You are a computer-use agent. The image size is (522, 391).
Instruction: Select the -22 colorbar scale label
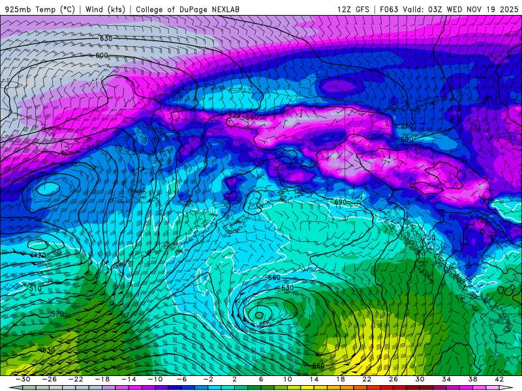point(76,379)
